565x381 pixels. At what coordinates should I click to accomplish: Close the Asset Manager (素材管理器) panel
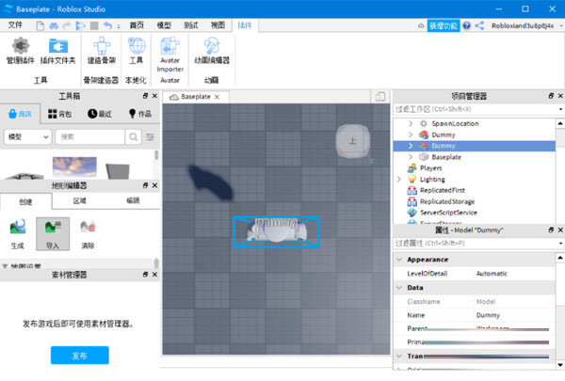pyautogui.click(x=155, y=275)
